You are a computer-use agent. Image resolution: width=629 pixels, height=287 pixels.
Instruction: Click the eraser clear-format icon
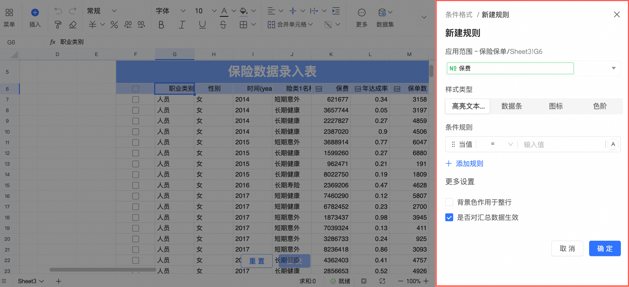coord(73,25)
